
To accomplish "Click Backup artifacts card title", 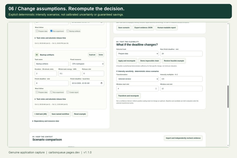I will (47, 55).
